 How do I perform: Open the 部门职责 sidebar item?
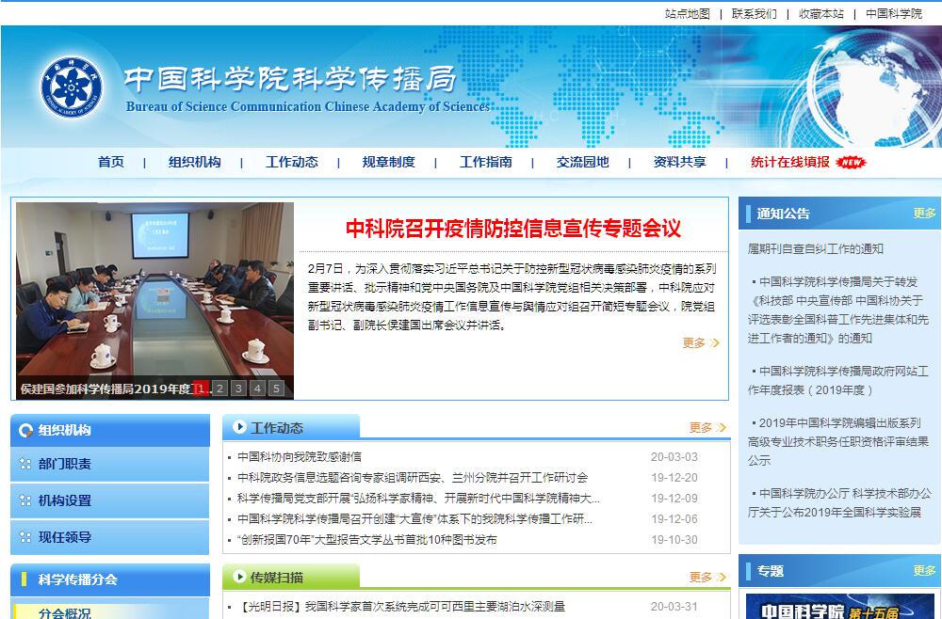[110, 464]
